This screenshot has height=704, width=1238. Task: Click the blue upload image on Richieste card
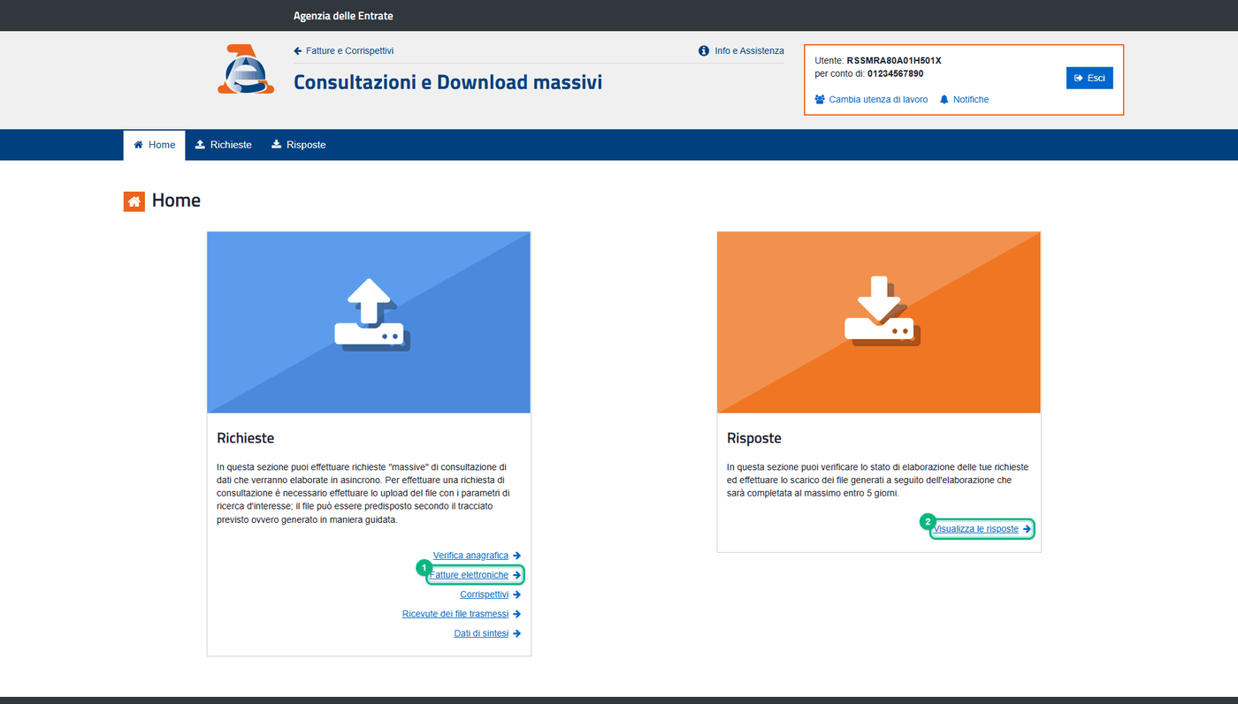369,322
